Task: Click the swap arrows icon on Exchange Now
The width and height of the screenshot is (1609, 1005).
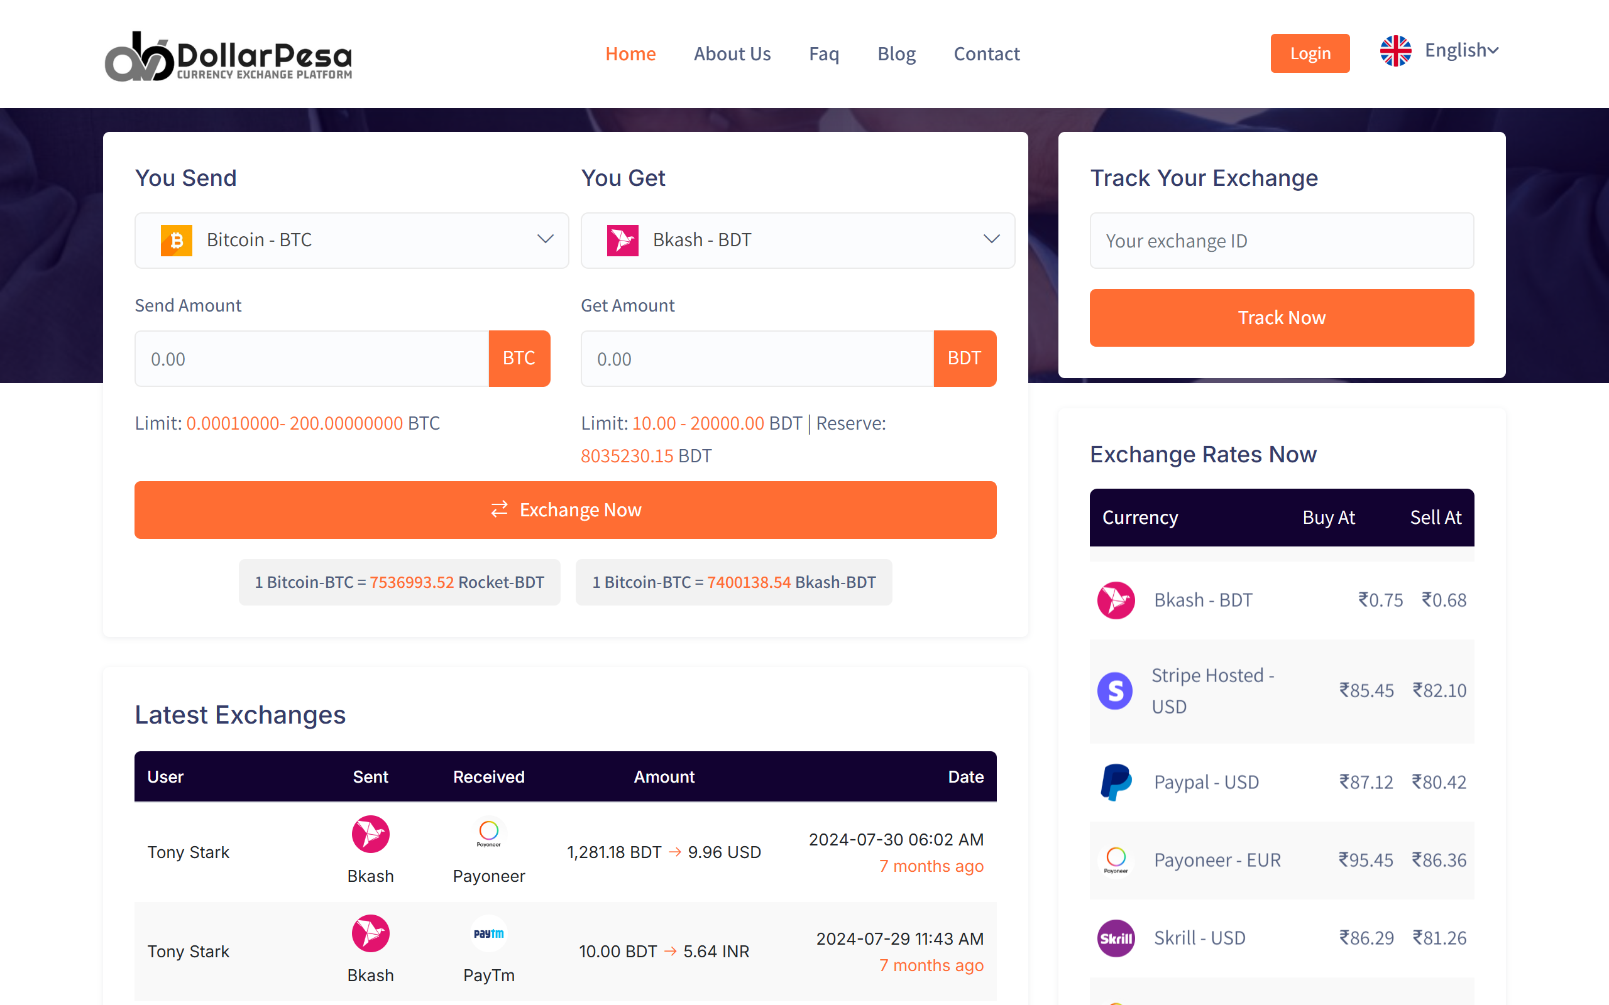Action: pyautogui.click(x=499, y=510)
